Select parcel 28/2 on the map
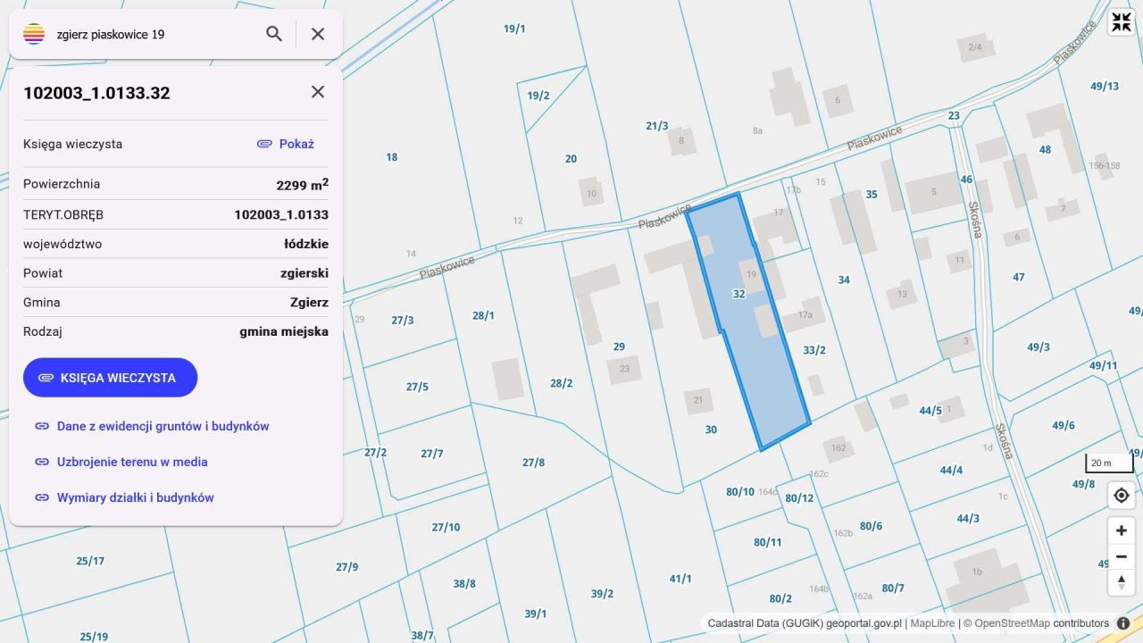The width and height of the screenshot is (1143, 643). 561,383
